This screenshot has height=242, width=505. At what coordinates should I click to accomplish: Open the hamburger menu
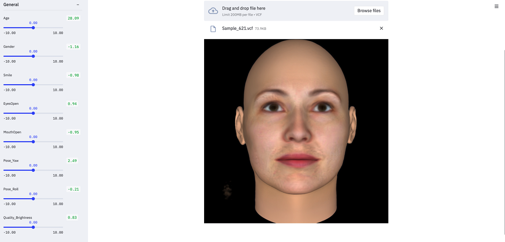click(497, 6)
